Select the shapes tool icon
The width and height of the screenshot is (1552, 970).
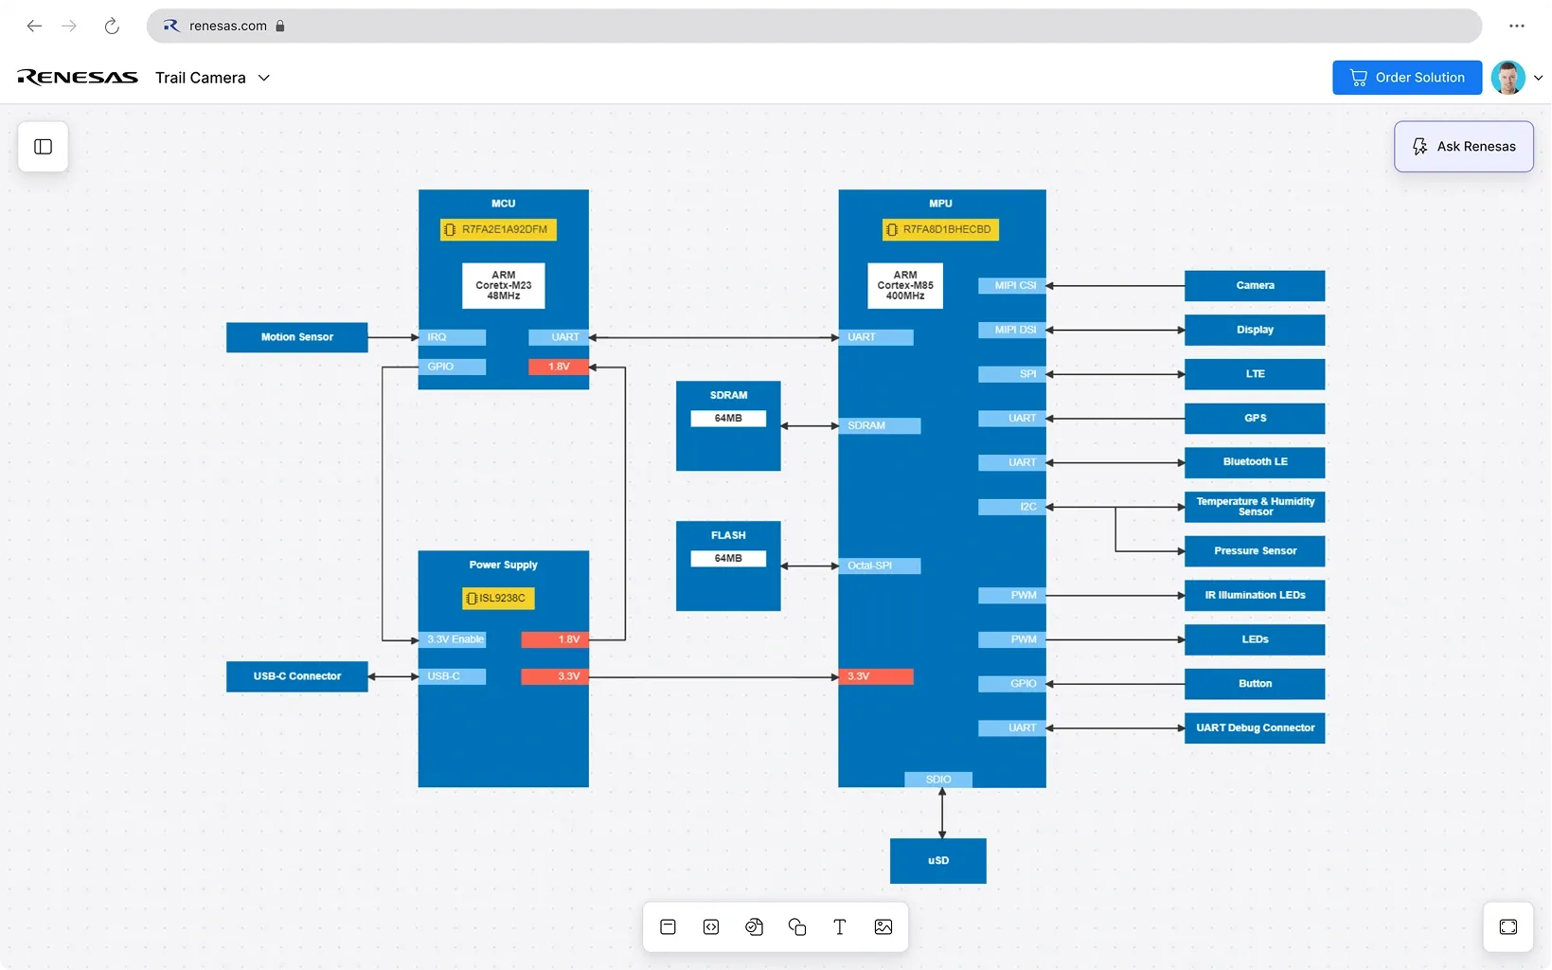tap(797, 926)
